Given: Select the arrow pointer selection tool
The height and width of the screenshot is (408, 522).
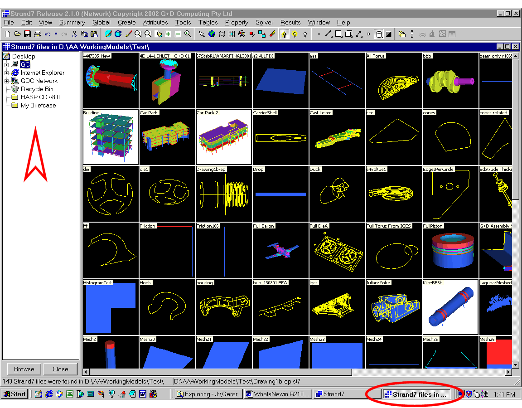Looking at the screenshot, I should 202,34.
